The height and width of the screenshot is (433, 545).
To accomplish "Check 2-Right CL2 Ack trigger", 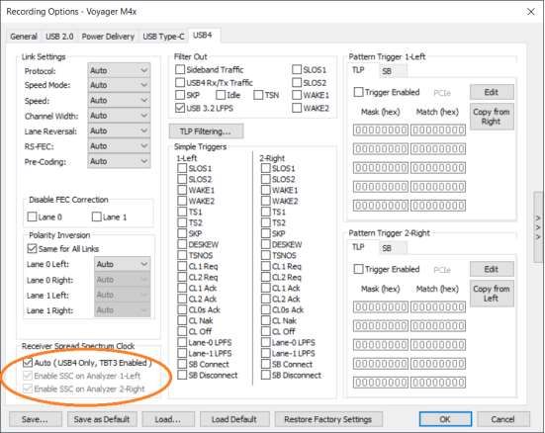I will (x=265, y=299).
